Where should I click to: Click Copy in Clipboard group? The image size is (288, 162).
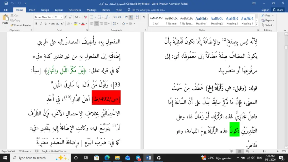point(16,20)
